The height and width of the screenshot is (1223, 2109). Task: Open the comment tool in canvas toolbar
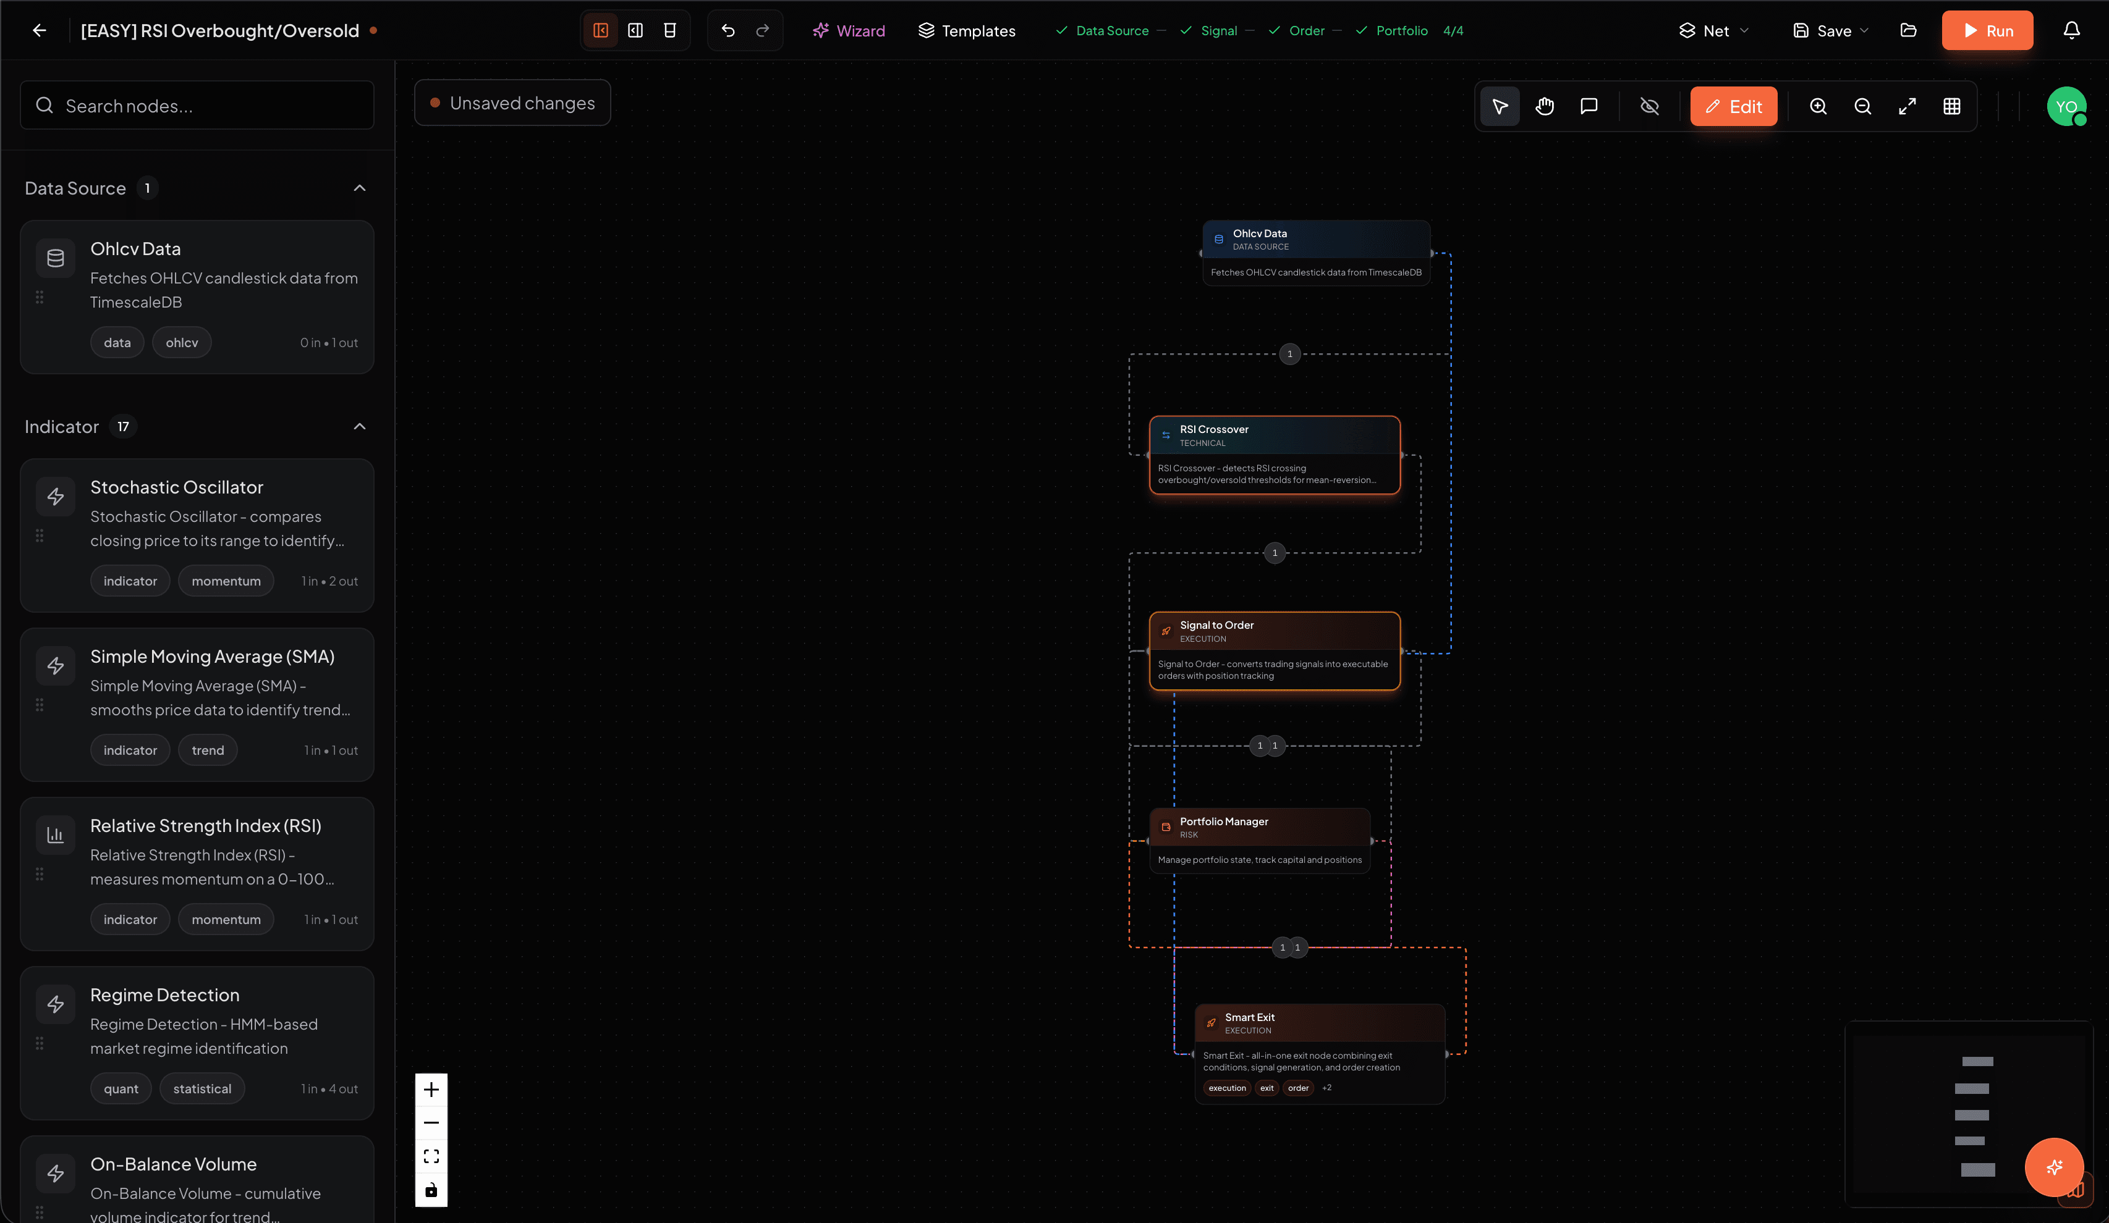[1589, 106]
